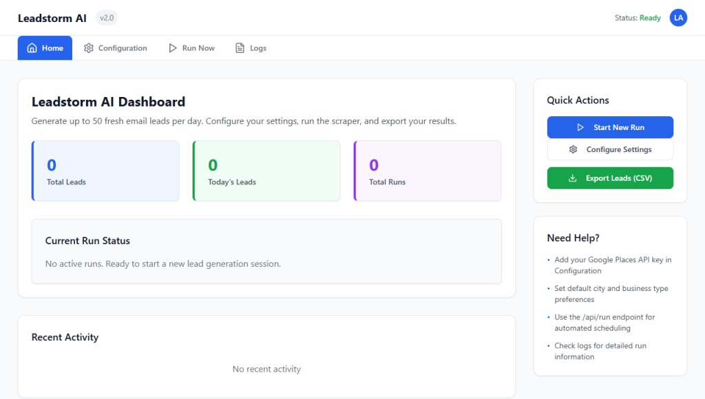Click the gear icon beside Configuration tab
705x399 pixels.
[x=89, y=48]
